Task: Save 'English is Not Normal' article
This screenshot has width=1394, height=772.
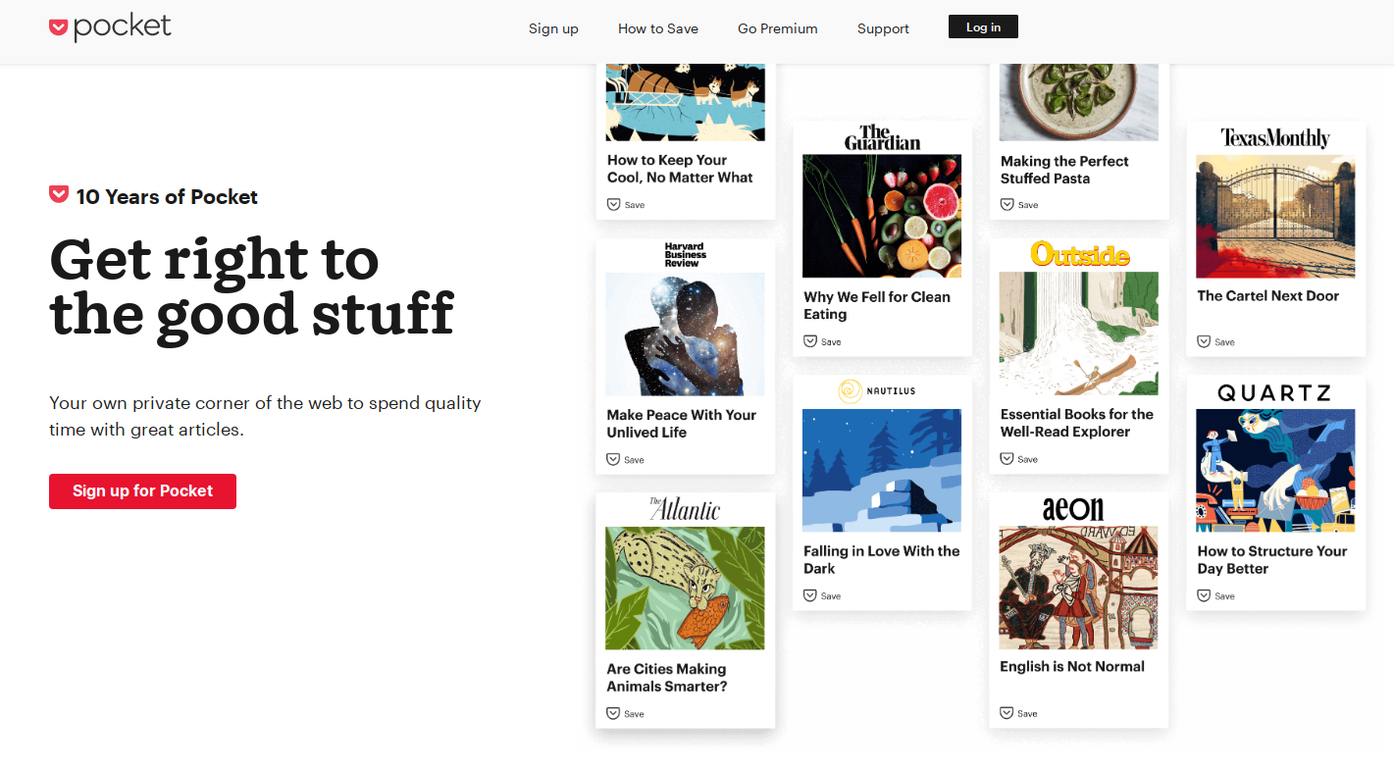Action: click(x=1019, y=713)
